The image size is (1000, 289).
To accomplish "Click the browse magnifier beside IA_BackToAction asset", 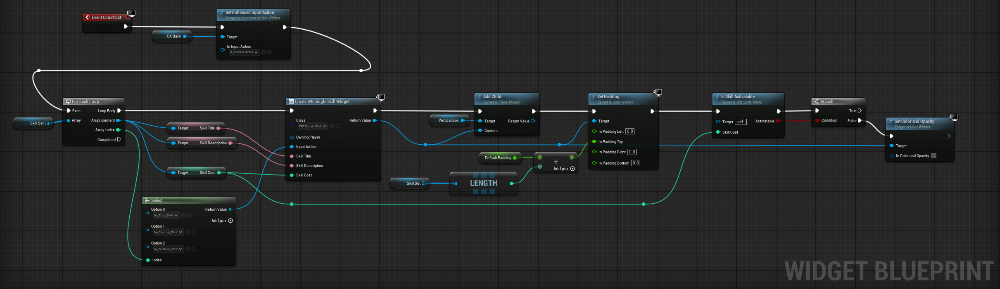I will click(269, 52).
